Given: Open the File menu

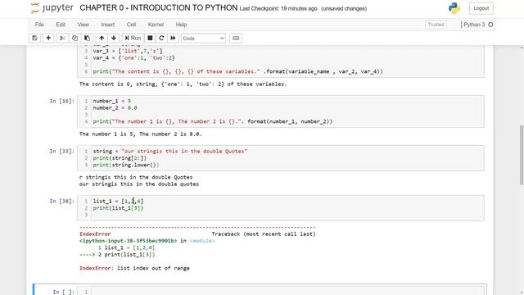Looking at the screenshot, I should coord(39,25).
